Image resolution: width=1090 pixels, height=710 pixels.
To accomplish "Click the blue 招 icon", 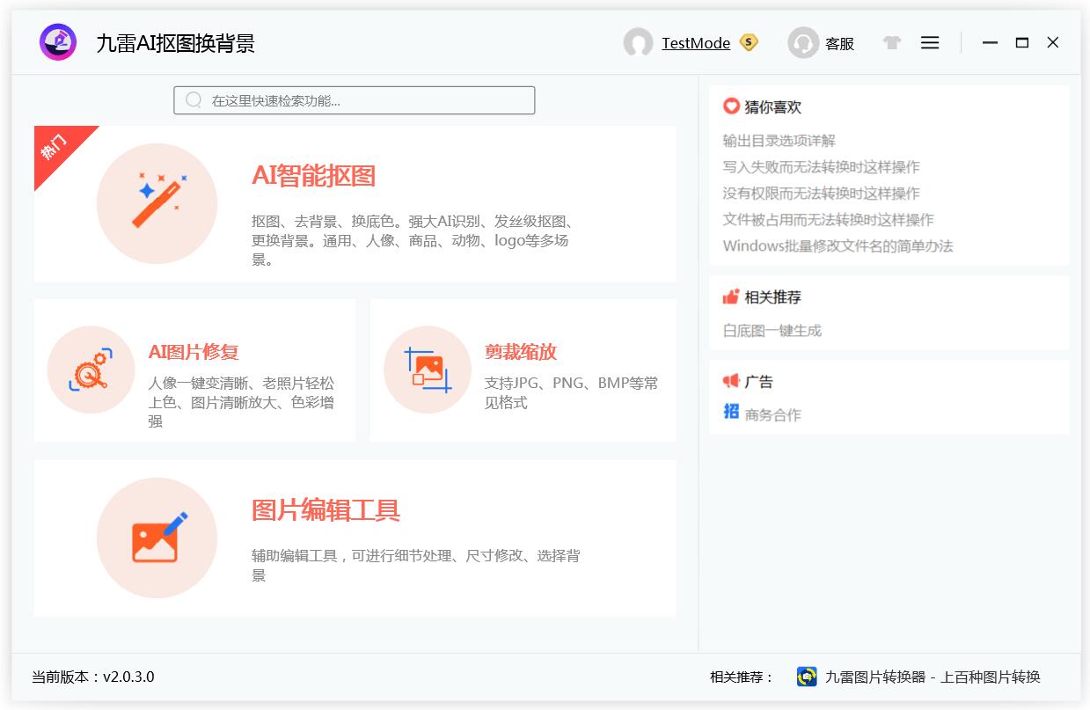I will 731,411.
